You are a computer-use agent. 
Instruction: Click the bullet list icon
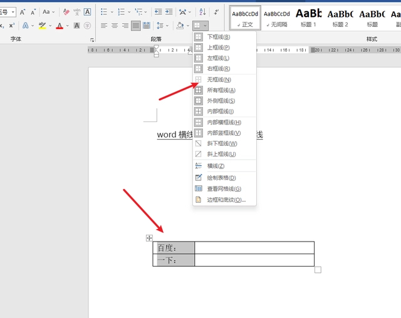click(x=104, y=12)
